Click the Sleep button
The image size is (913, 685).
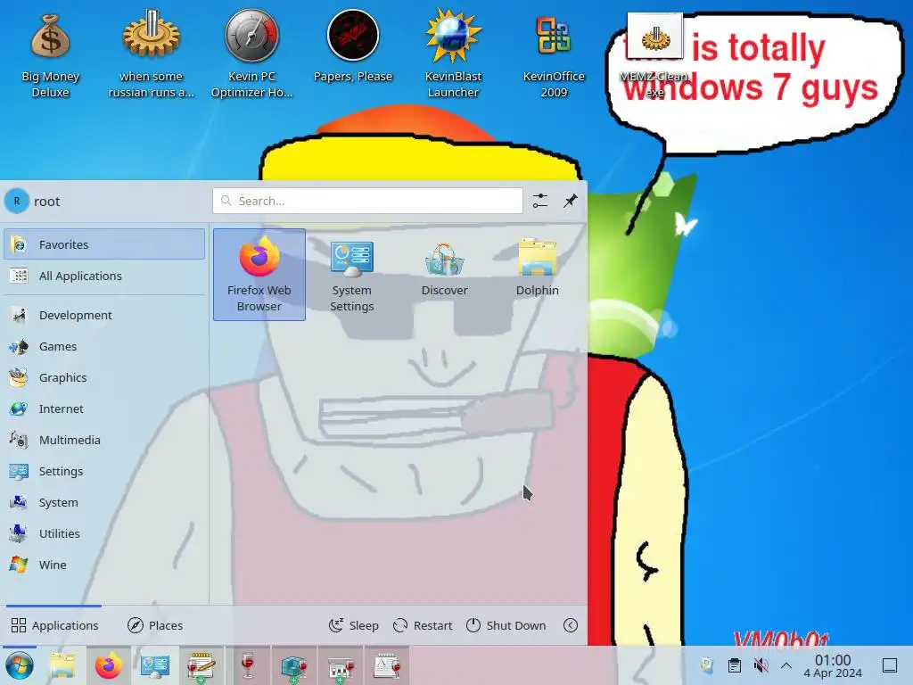pyautogui.click(x=353, y=625)
